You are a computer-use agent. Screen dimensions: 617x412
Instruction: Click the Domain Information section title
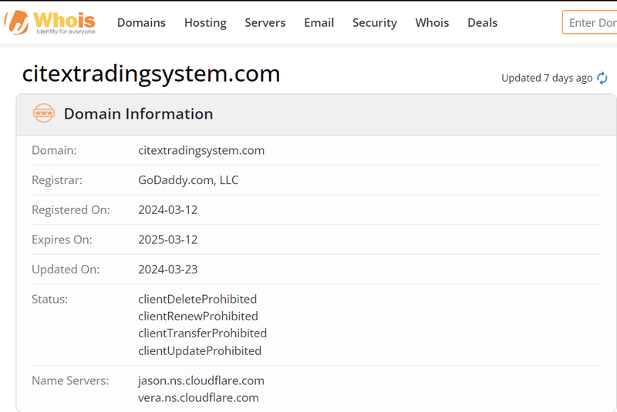(139, 114)
